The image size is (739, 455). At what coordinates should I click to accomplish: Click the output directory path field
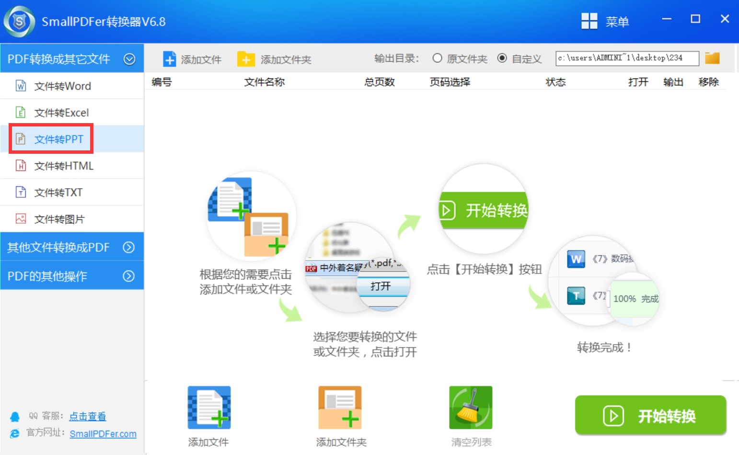click(627, 58)
